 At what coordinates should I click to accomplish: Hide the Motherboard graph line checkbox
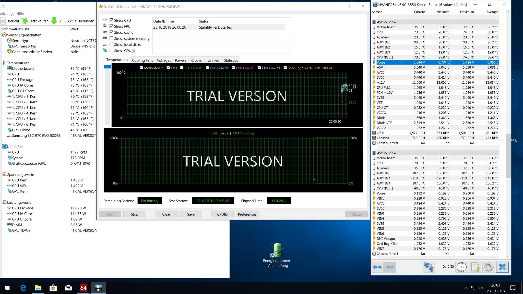point(141,68)
